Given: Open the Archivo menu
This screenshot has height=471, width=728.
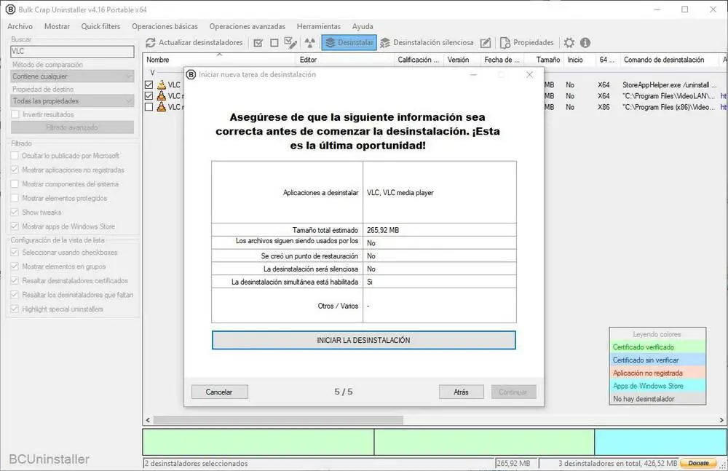Looking at the screenshot, I should pos(20,26).
